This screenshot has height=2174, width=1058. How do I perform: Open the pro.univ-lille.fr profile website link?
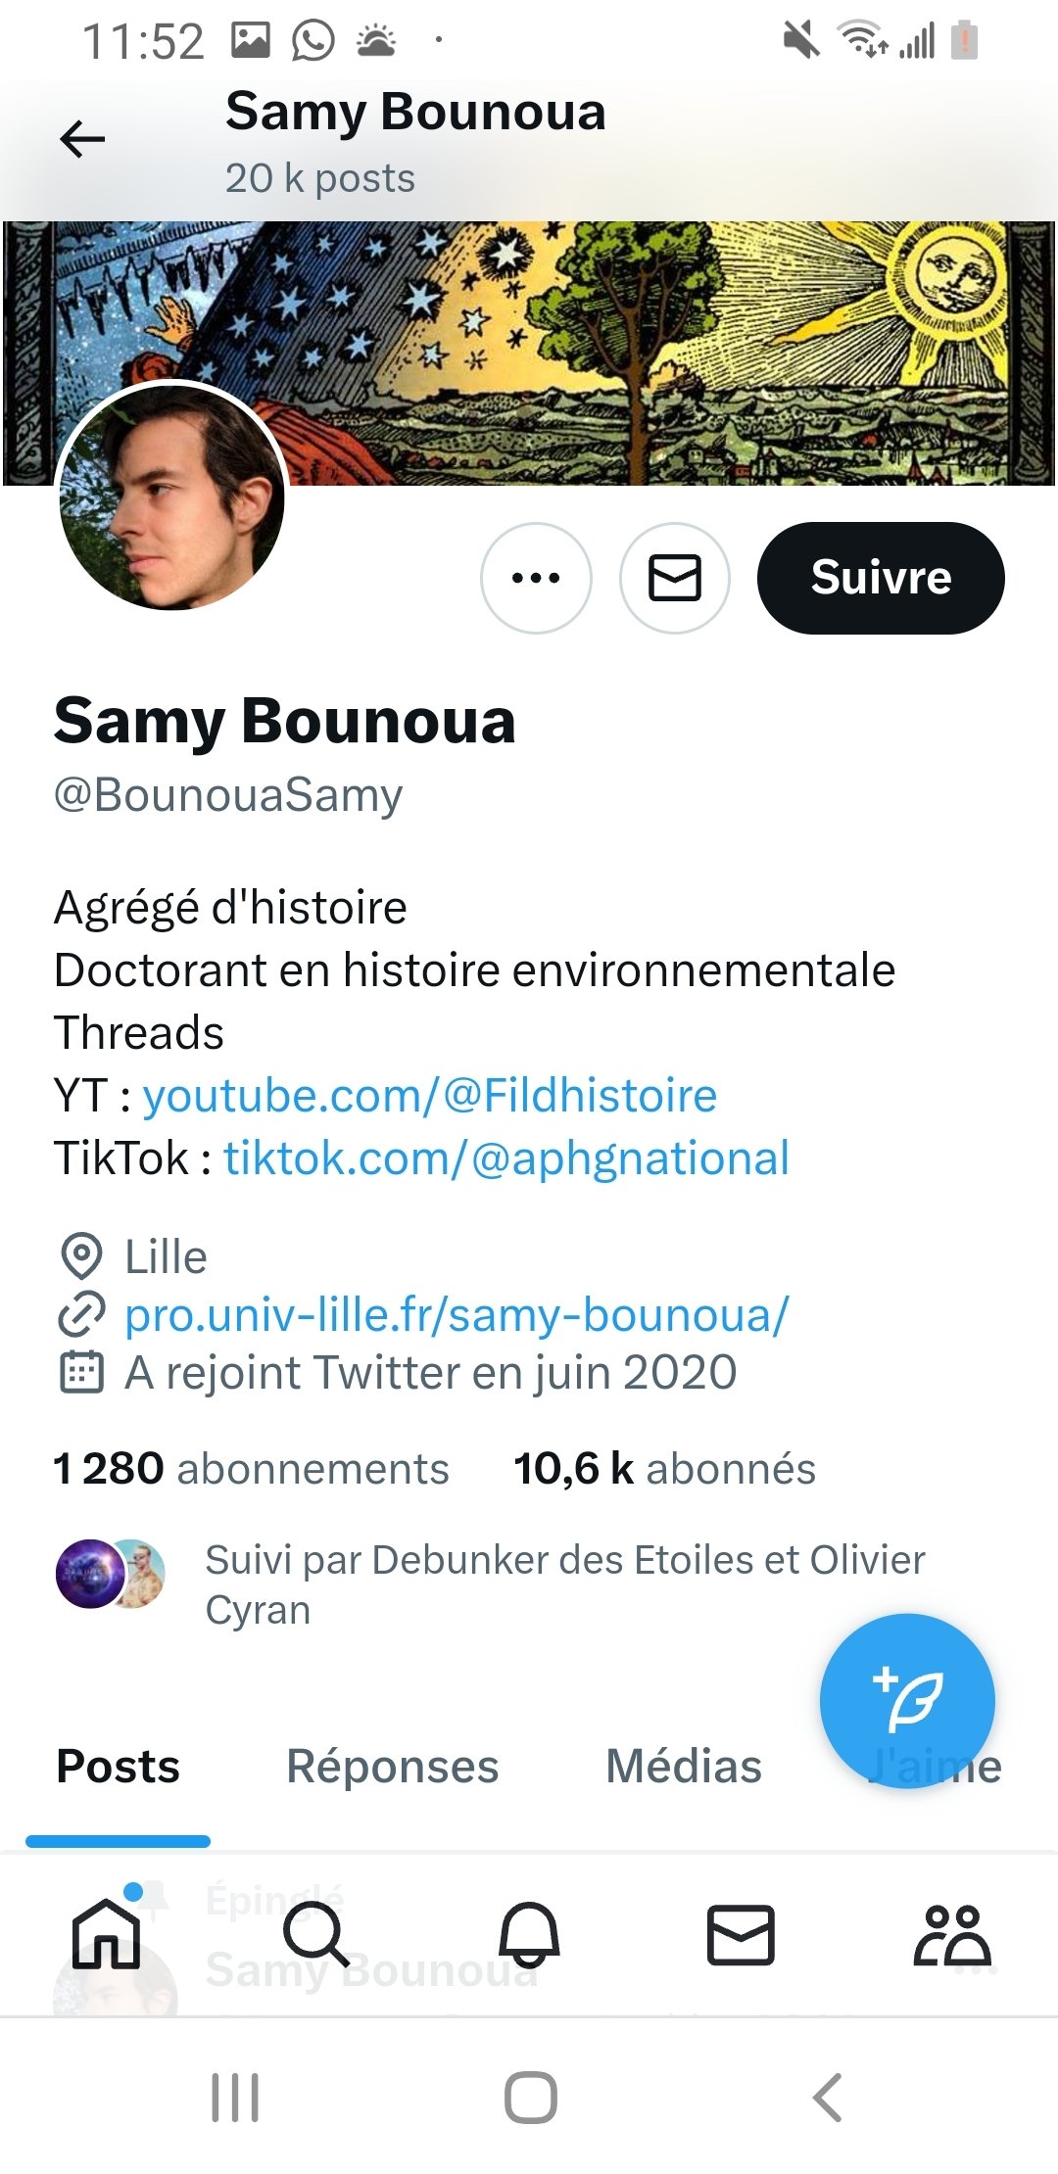(456, 1314)
